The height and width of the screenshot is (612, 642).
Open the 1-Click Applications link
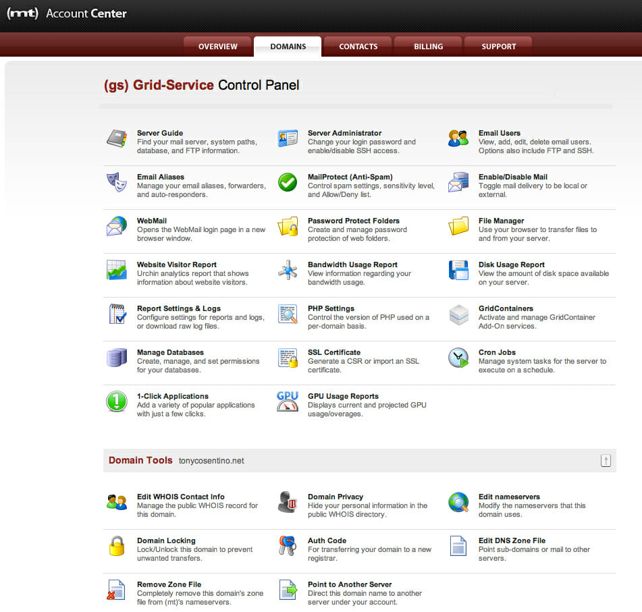tap(172, 396)
